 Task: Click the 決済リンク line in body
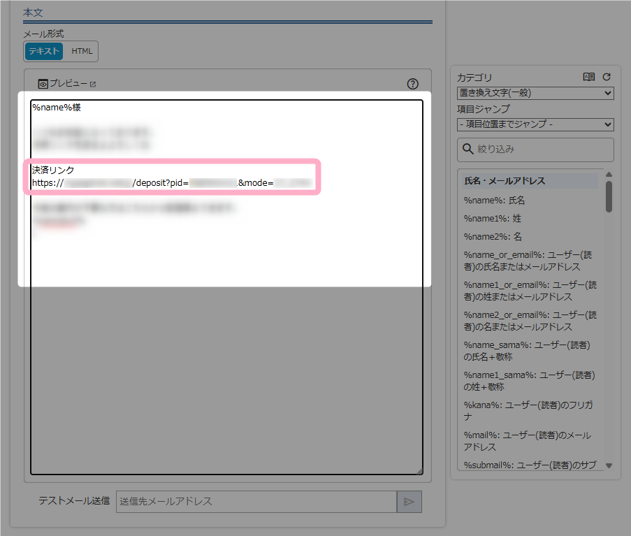click(x=53, y=171)
